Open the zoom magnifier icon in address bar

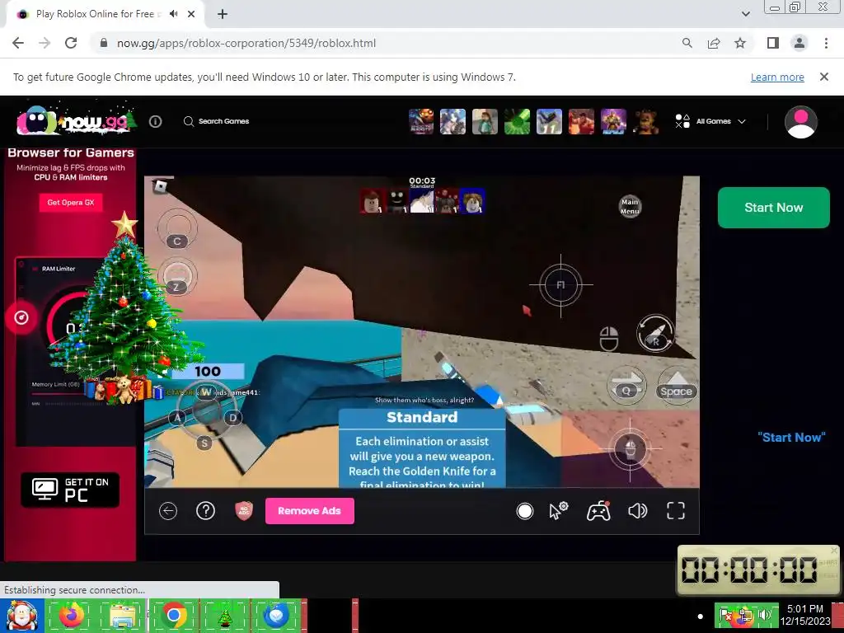(x=687, y=43)
